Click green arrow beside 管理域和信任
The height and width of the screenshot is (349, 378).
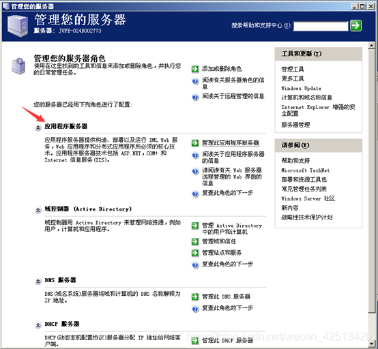(x=194, y=241)
